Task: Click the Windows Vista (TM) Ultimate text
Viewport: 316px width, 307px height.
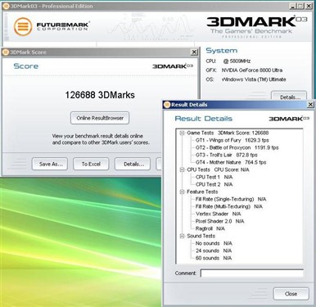Action: [254, 79]
